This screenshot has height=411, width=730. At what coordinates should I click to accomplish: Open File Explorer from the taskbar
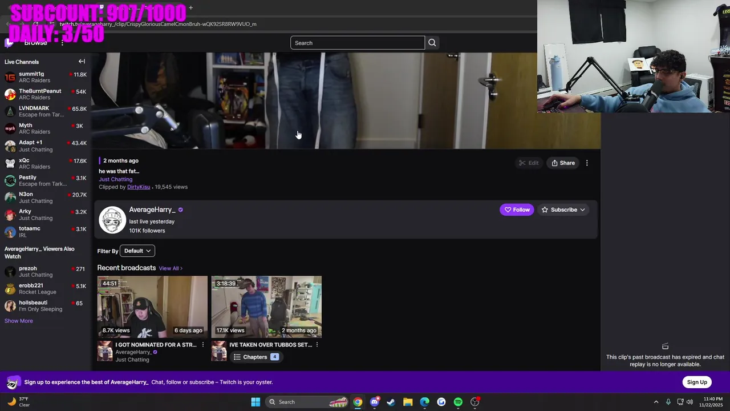click(408, 402)
